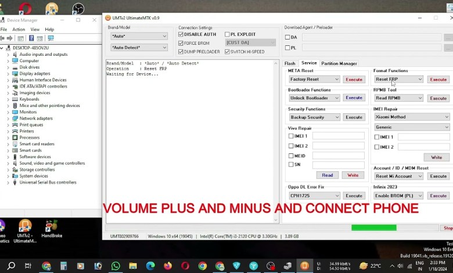Screen dimensions: 453x273
Task: Open the Xiaomi Method IMEI repair dropdown
Action: click(412, 117)
